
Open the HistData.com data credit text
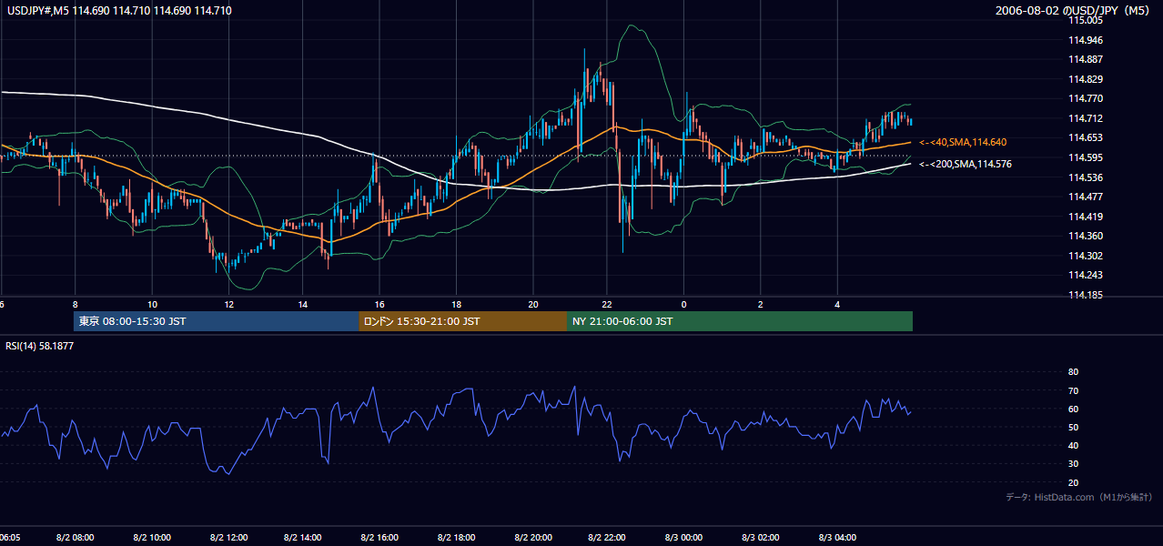click(1079, 497)
